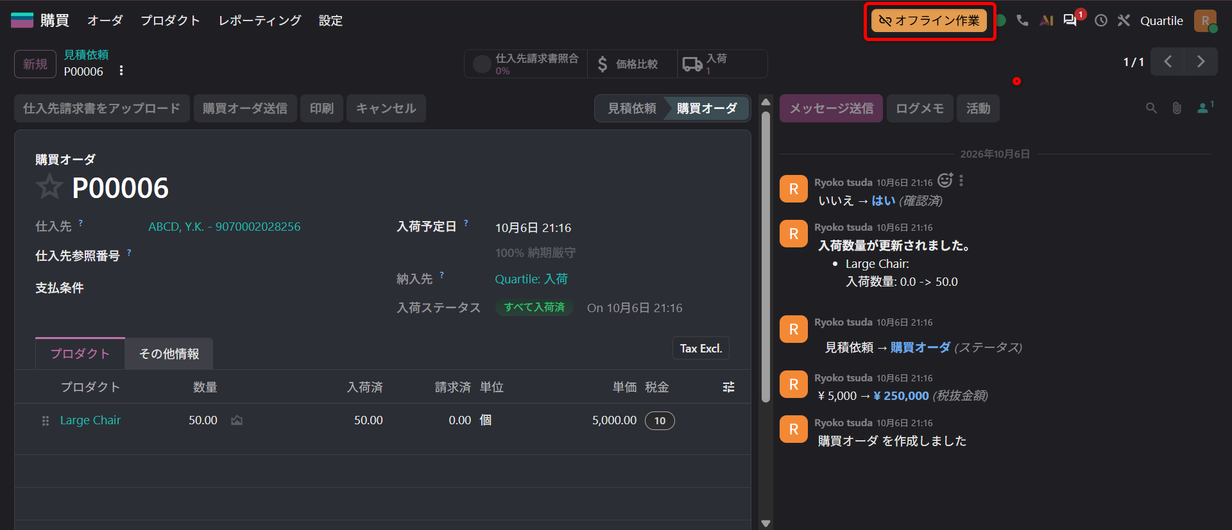The image size is (1232, 530).
Task: Toggle the Tax Excl. display button
Action: click(701, 349)
